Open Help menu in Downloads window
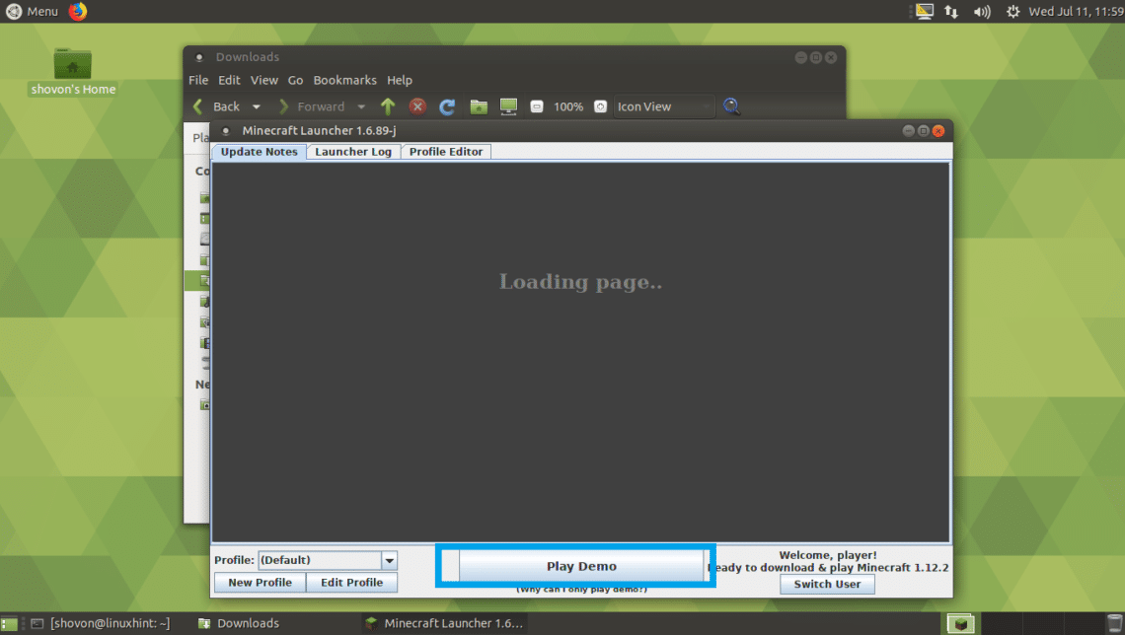The height and width of the screenshot is (635, 1125). click(400, 80)
